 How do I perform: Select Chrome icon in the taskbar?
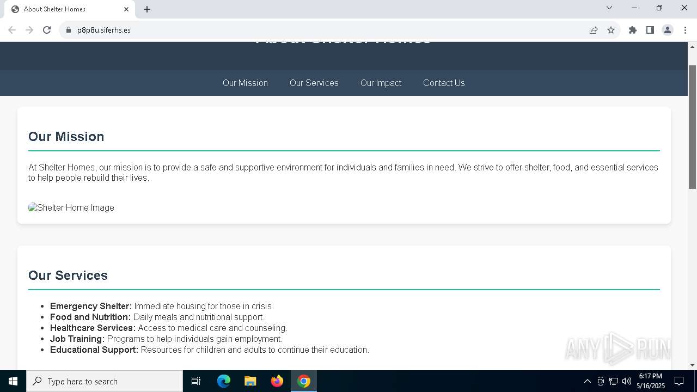(304, 381)
